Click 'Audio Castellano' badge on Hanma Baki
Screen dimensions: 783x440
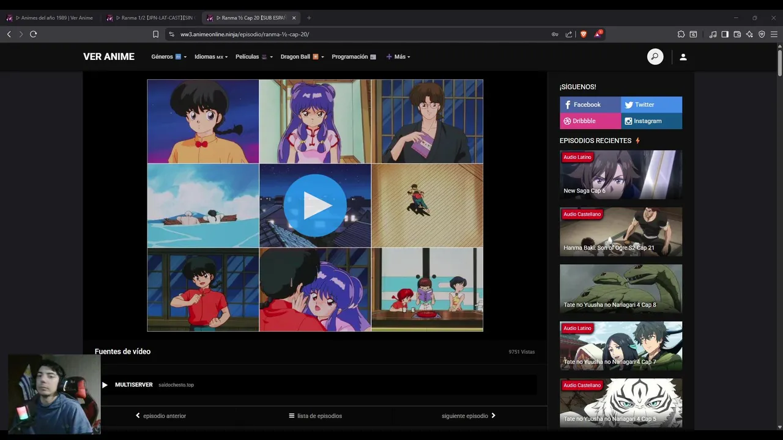click(x=582, y=214)
